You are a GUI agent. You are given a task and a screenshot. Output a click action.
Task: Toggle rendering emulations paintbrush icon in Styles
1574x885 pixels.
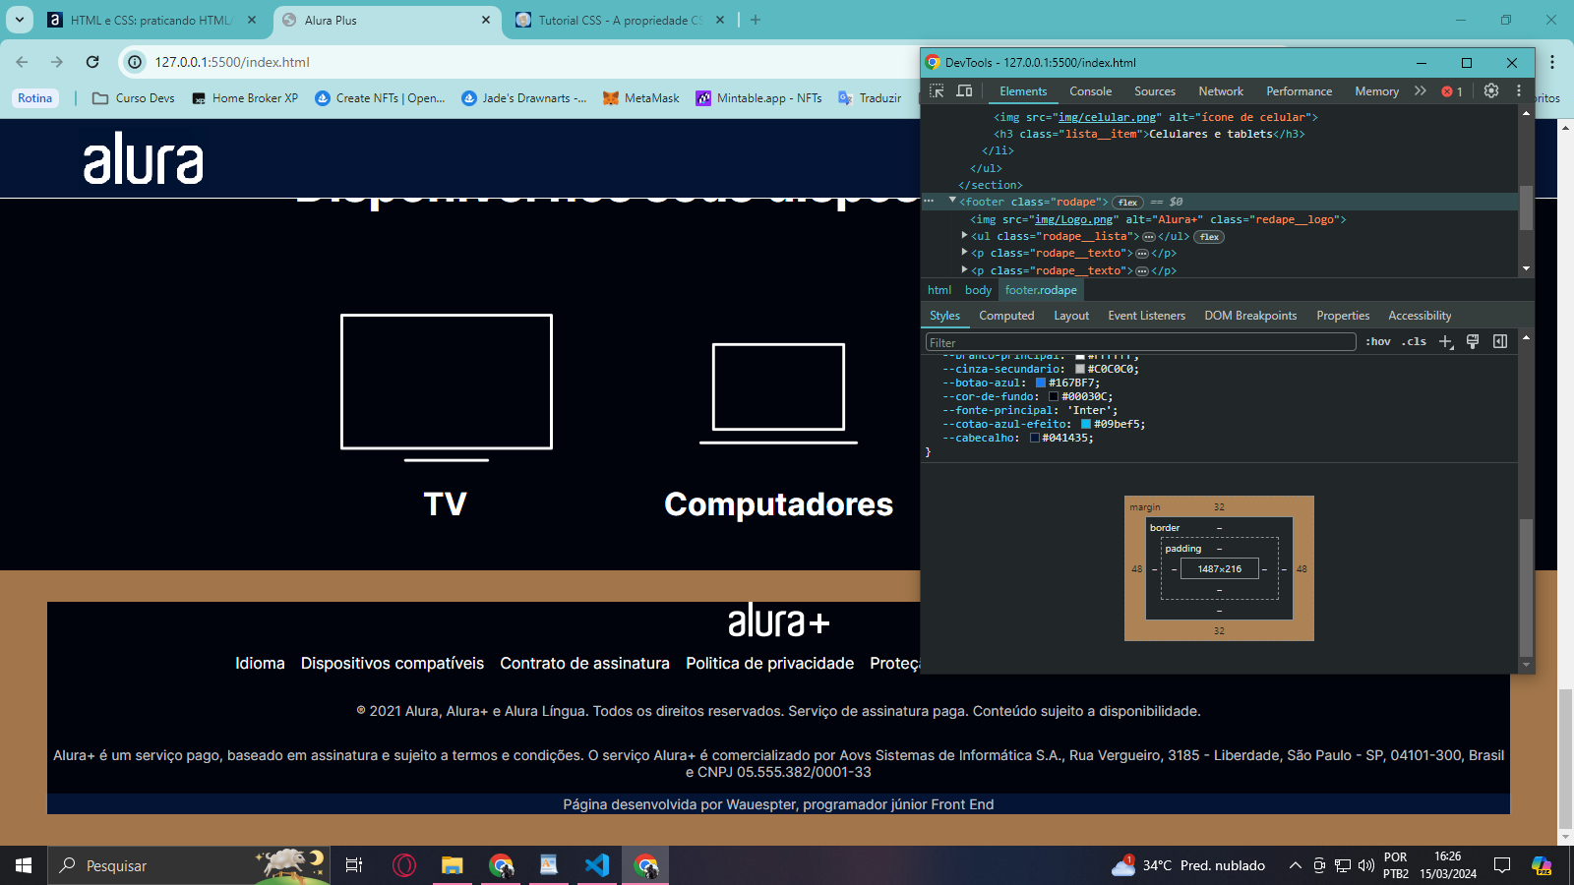[x=1473, y=341]
